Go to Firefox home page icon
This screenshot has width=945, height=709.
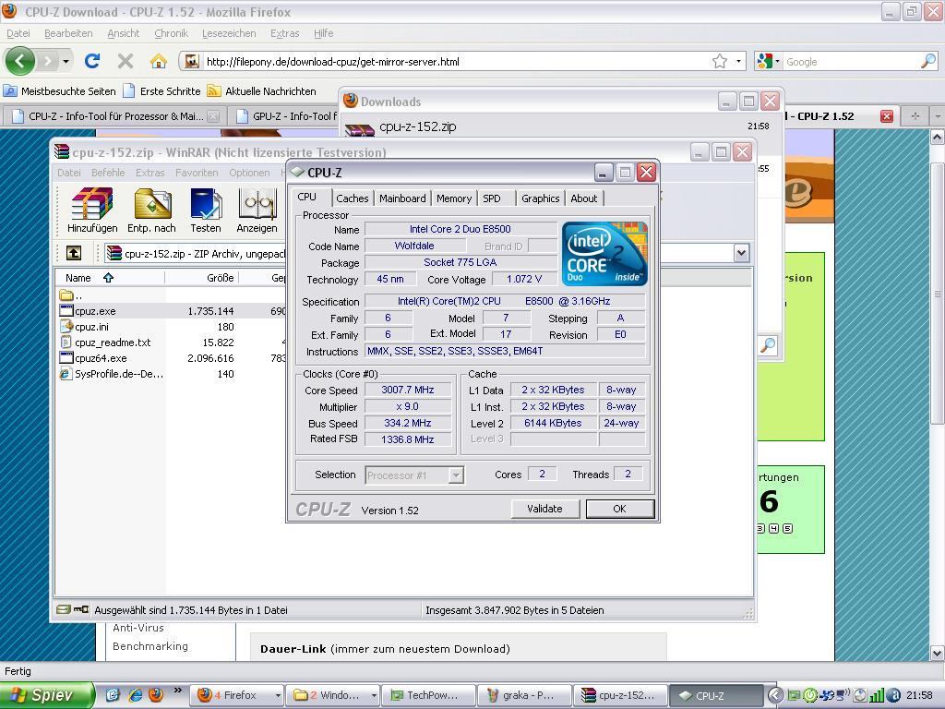[x=158, y=61]
